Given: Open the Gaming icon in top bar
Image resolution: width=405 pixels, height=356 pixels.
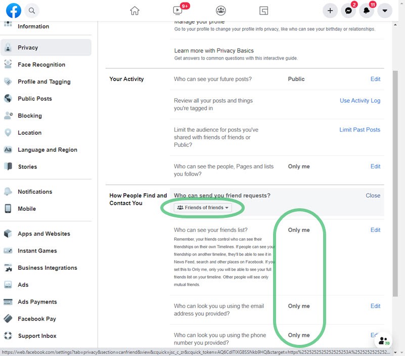Looking at the screenshot, I should [x=263, y=10].
